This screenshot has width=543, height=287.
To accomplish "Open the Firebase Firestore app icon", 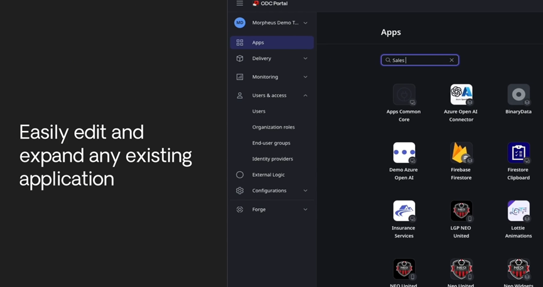I will (461, 152).
